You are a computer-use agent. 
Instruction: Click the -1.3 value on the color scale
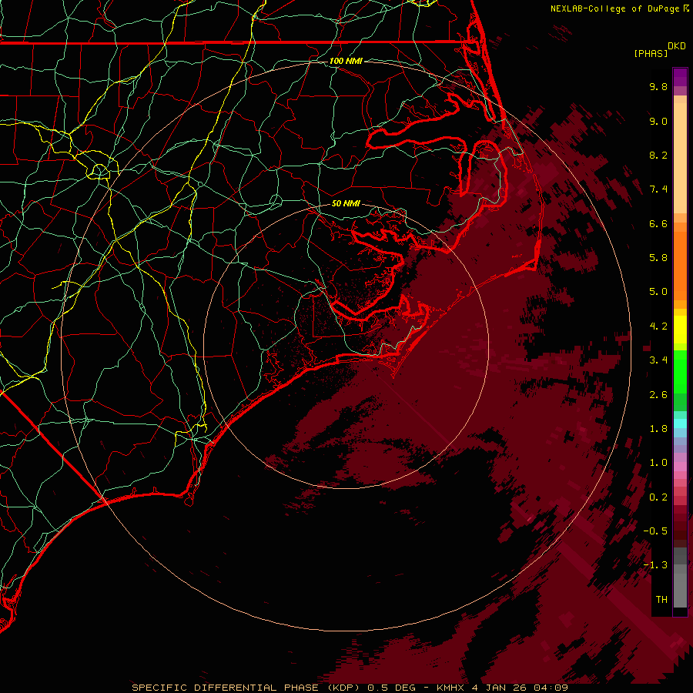(x=655, y=565)
